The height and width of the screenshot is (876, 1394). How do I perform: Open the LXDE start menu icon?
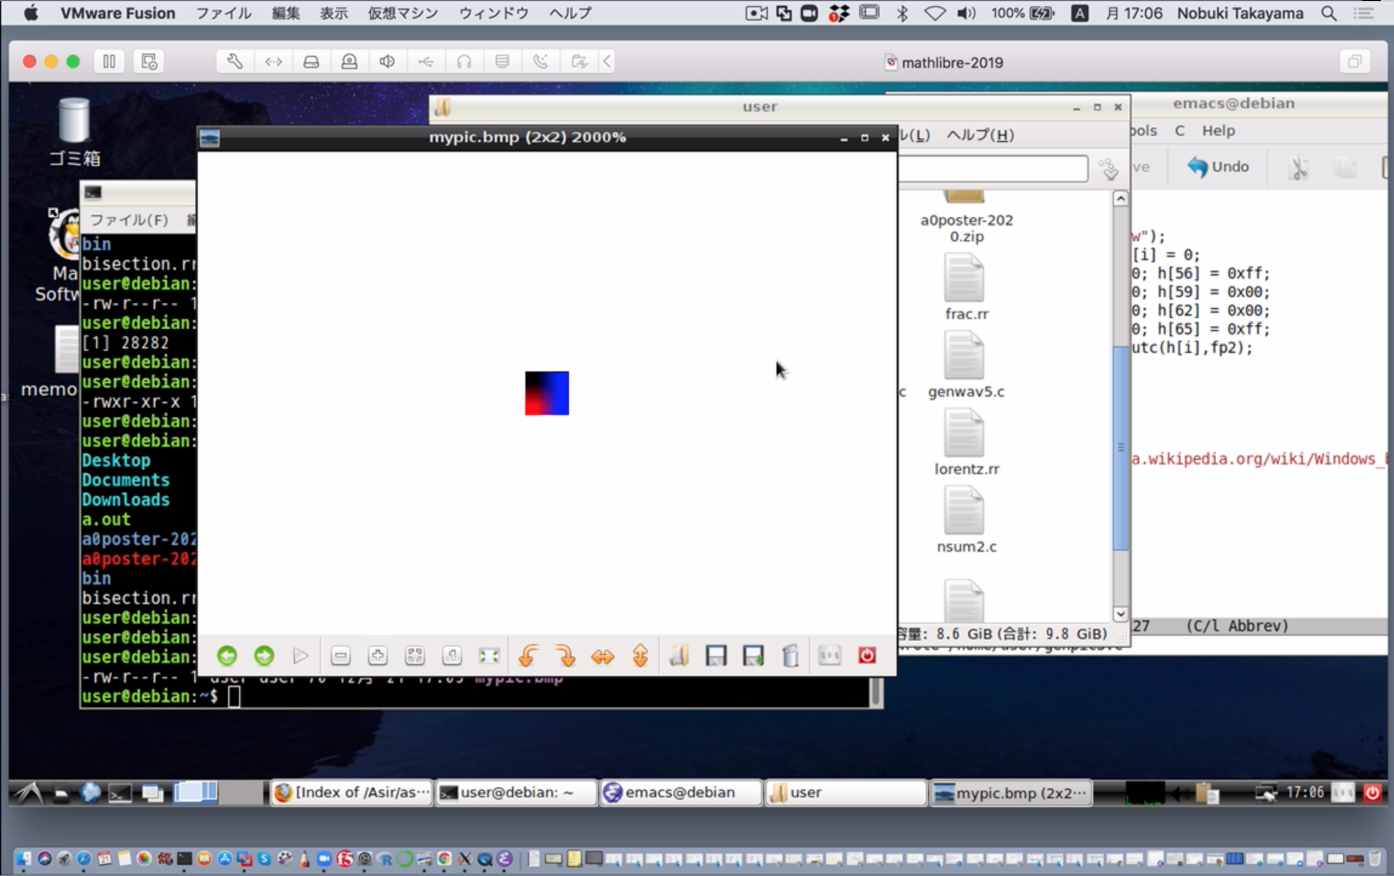pyautogui.click(x=29, y=792)
